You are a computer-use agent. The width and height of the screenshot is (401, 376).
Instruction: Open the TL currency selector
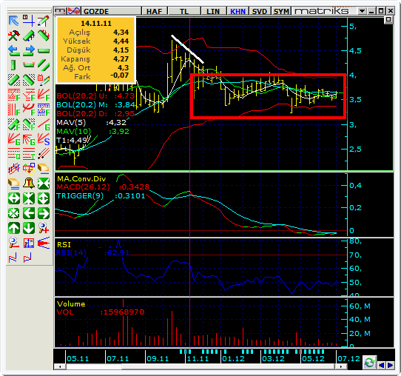(184, 11)
